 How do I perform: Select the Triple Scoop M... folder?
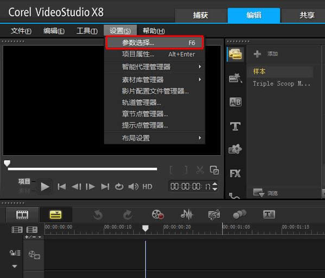click(282, 84)
